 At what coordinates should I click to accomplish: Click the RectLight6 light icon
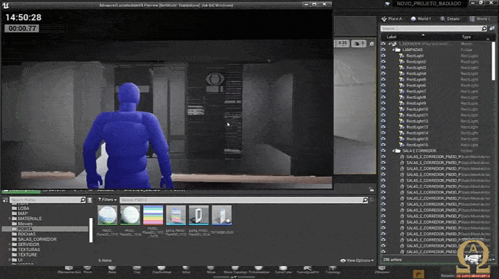pos(402,86)
